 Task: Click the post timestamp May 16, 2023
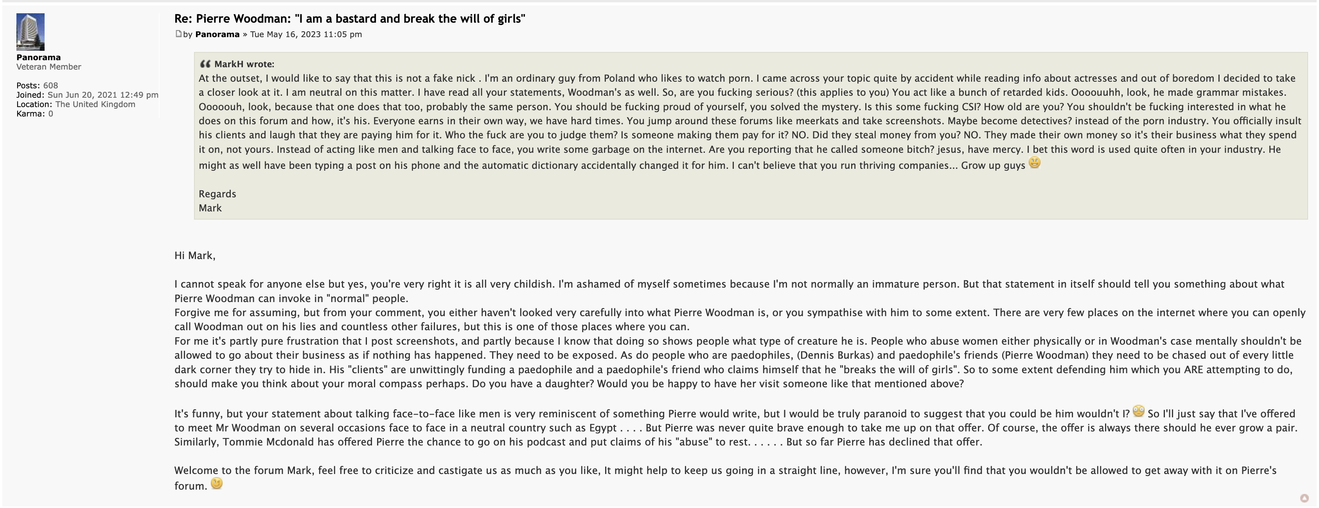(x=305, y=34)
